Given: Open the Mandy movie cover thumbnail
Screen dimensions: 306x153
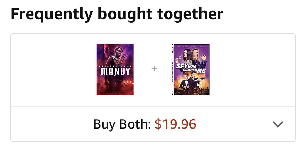Looking at the screenshot, I should [x=115, y=69].
